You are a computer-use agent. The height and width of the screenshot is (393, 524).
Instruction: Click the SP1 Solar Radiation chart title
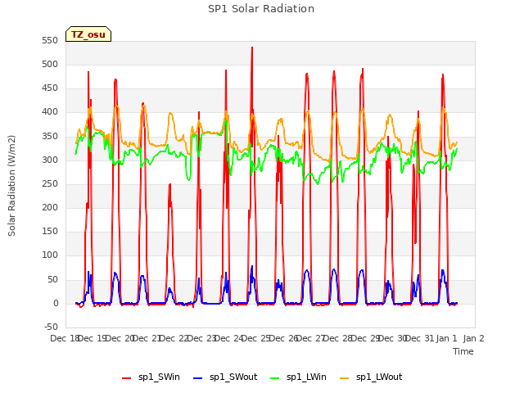[261, 9]
